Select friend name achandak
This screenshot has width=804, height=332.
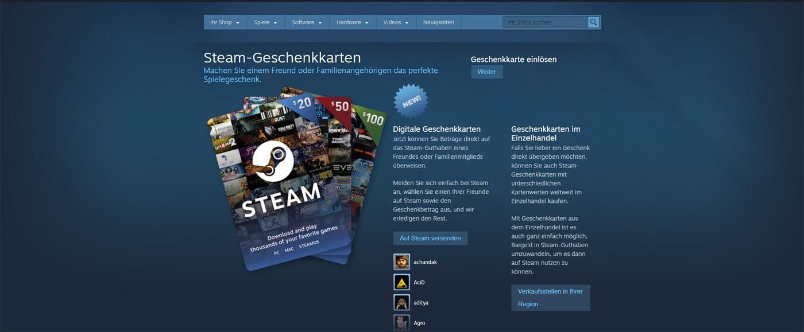425,262
